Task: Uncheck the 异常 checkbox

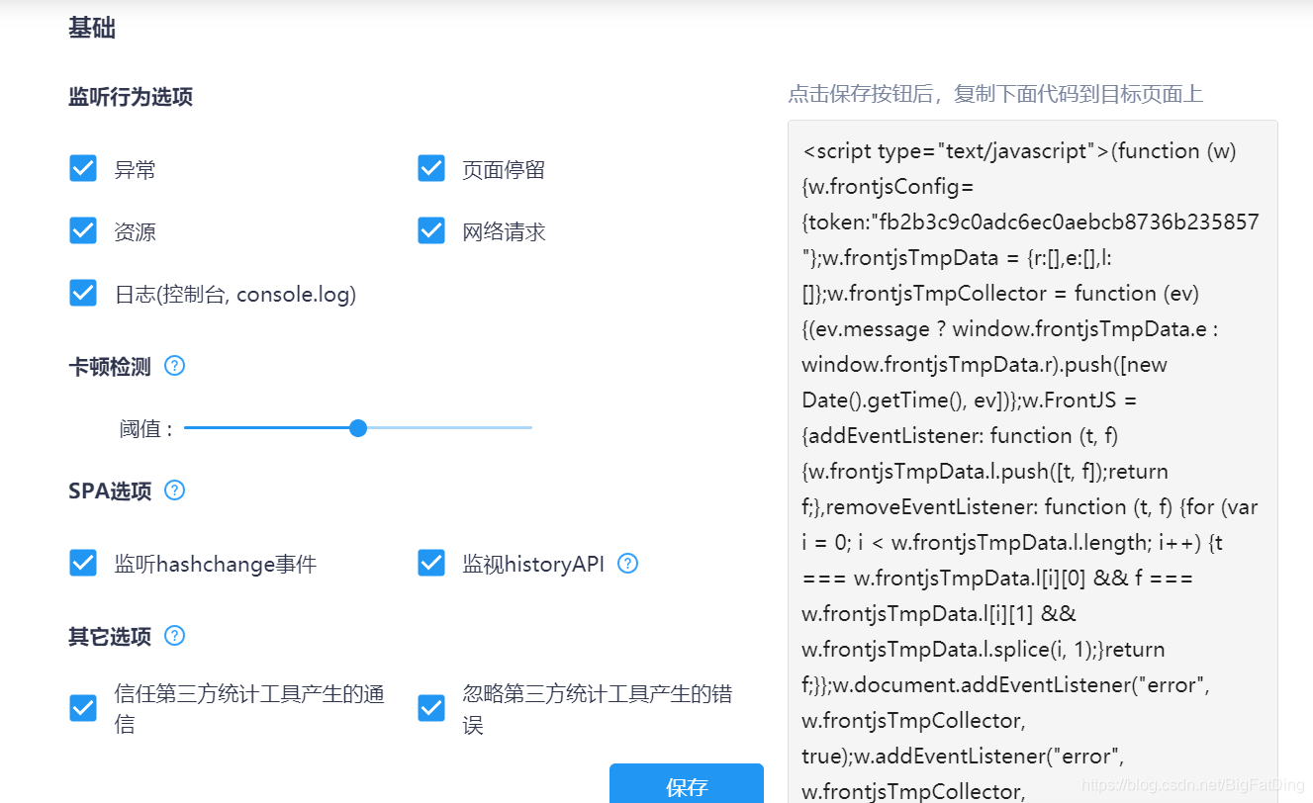Action: tap(83, 169)
